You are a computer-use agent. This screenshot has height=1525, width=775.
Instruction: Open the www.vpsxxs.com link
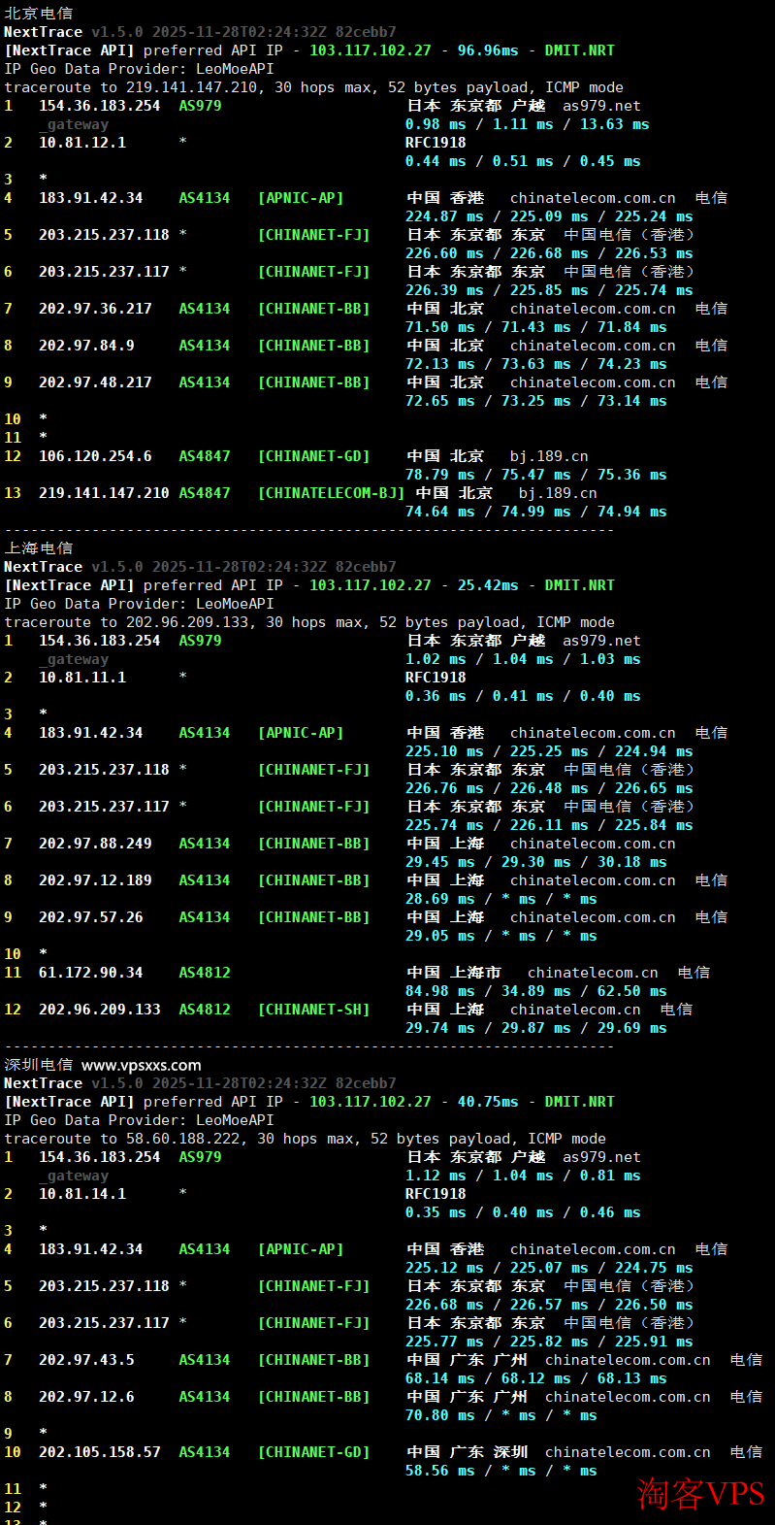point(142,1065)
